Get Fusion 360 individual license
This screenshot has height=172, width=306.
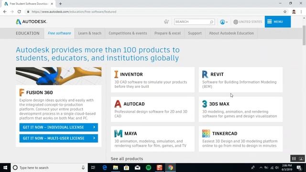[58, 127]
